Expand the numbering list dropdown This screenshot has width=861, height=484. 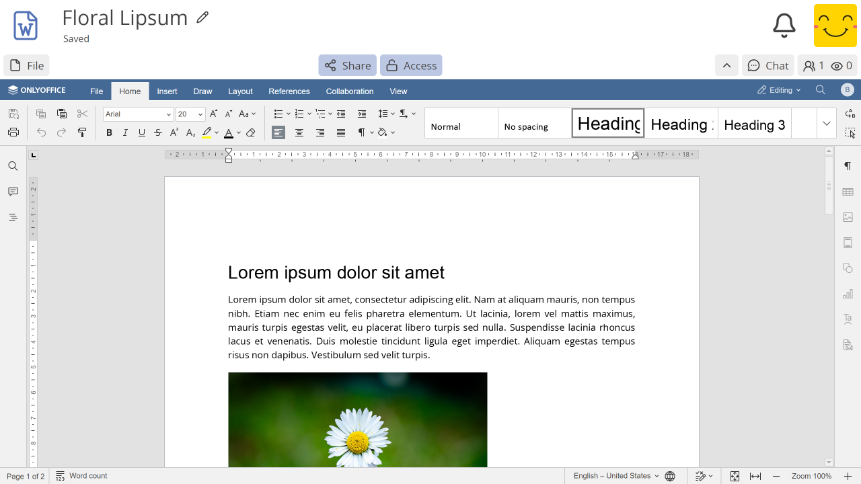[x=309, y=114]
